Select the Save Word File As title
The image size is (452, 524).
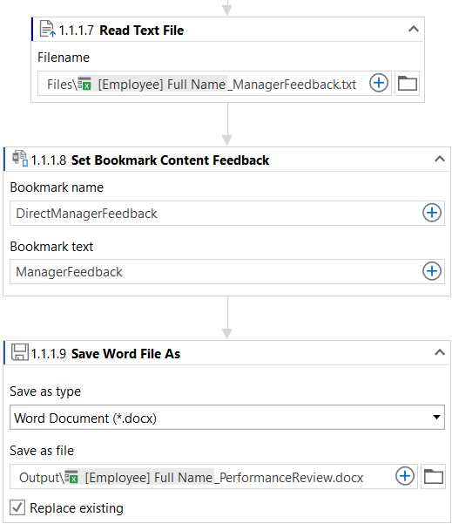coord(126,354)
